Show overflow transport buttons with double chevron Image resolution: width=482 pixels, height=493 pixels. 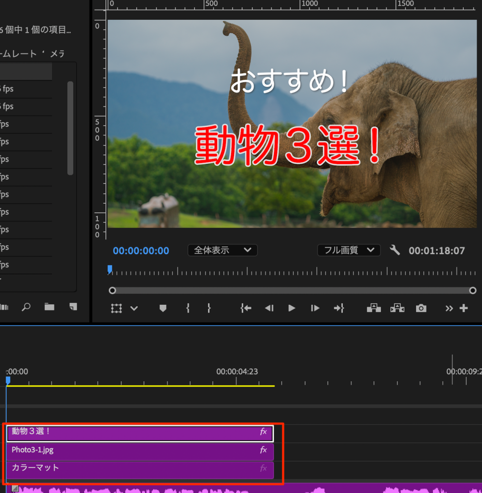[x=449, y=308]
